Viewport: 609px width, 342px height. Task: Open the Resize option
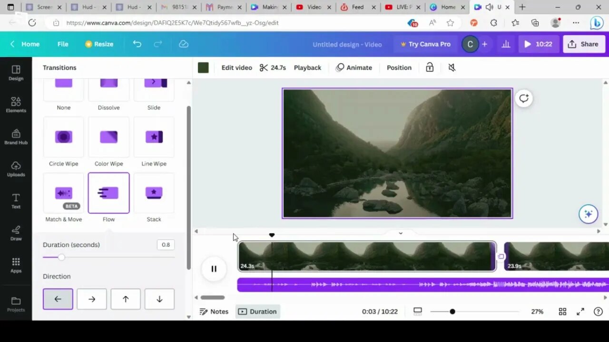coord(99,44)
